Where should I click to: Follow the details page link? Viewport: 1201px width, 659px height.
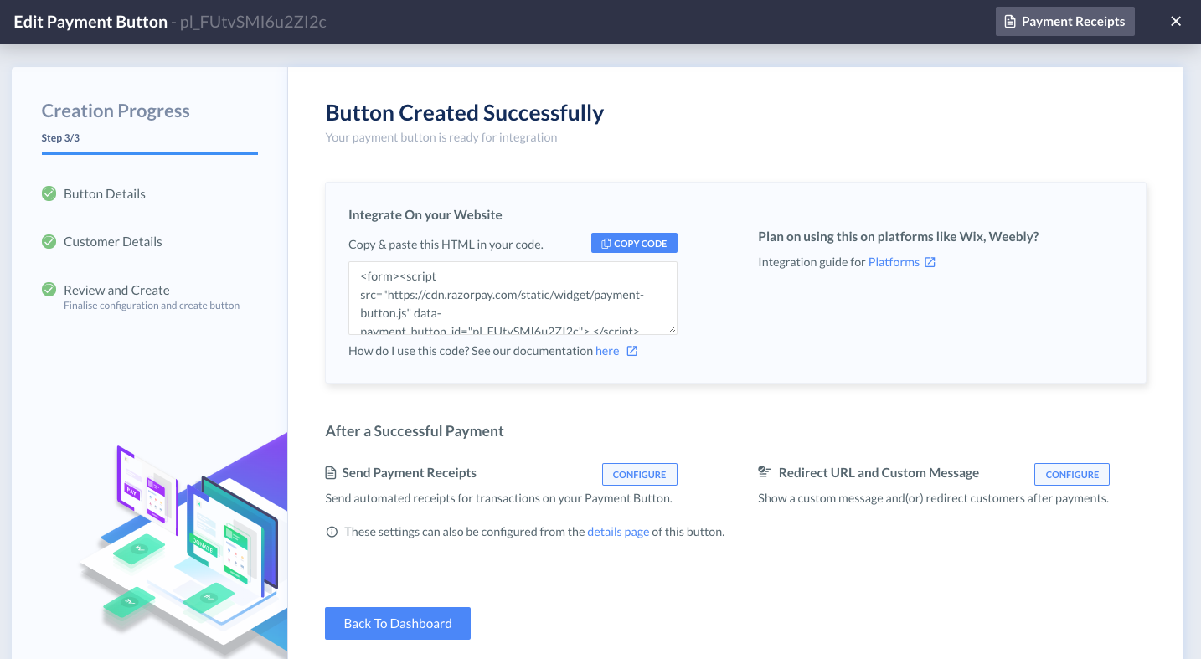pyautogui.click(x=618, y=532)
